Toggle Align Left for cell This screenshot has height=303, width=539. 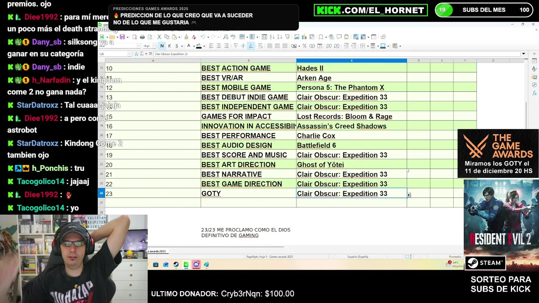coord(211,46)
